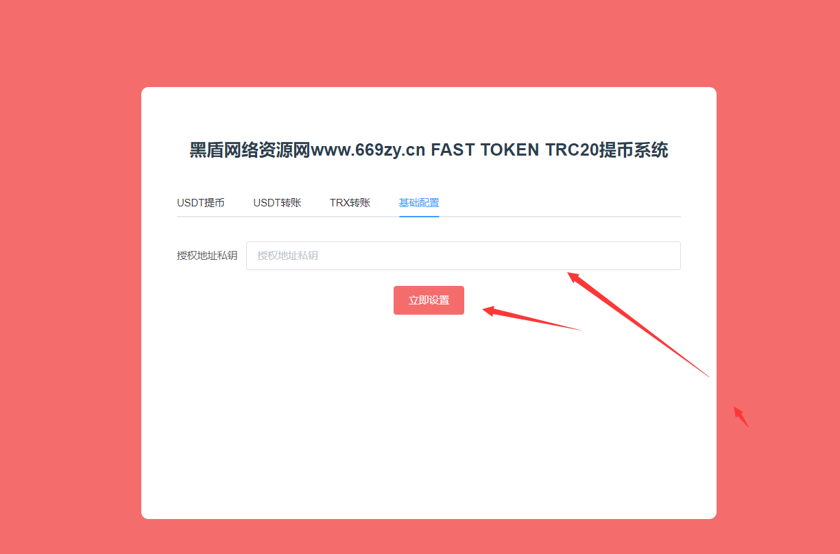Click the red arrow pointing at 立即设置

tap(531, 320)
